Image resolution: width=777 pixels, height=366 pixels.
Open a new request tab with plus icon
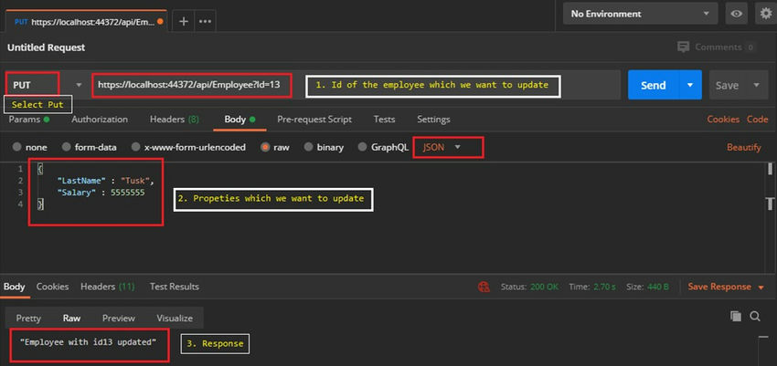[x=184, y=22]
